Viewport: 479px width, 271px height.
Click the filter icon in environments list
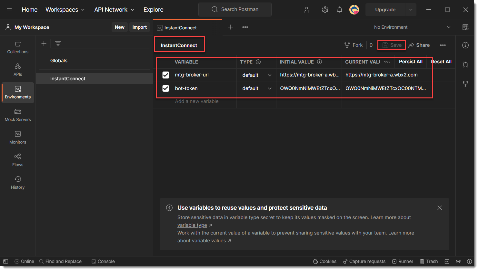click(58, 44)
